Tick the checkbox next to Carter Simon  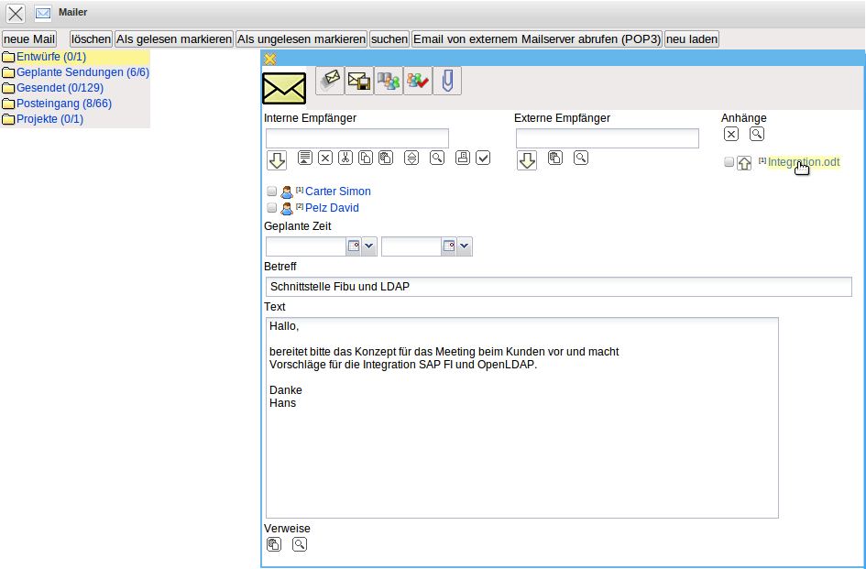[x=271, y=191]
